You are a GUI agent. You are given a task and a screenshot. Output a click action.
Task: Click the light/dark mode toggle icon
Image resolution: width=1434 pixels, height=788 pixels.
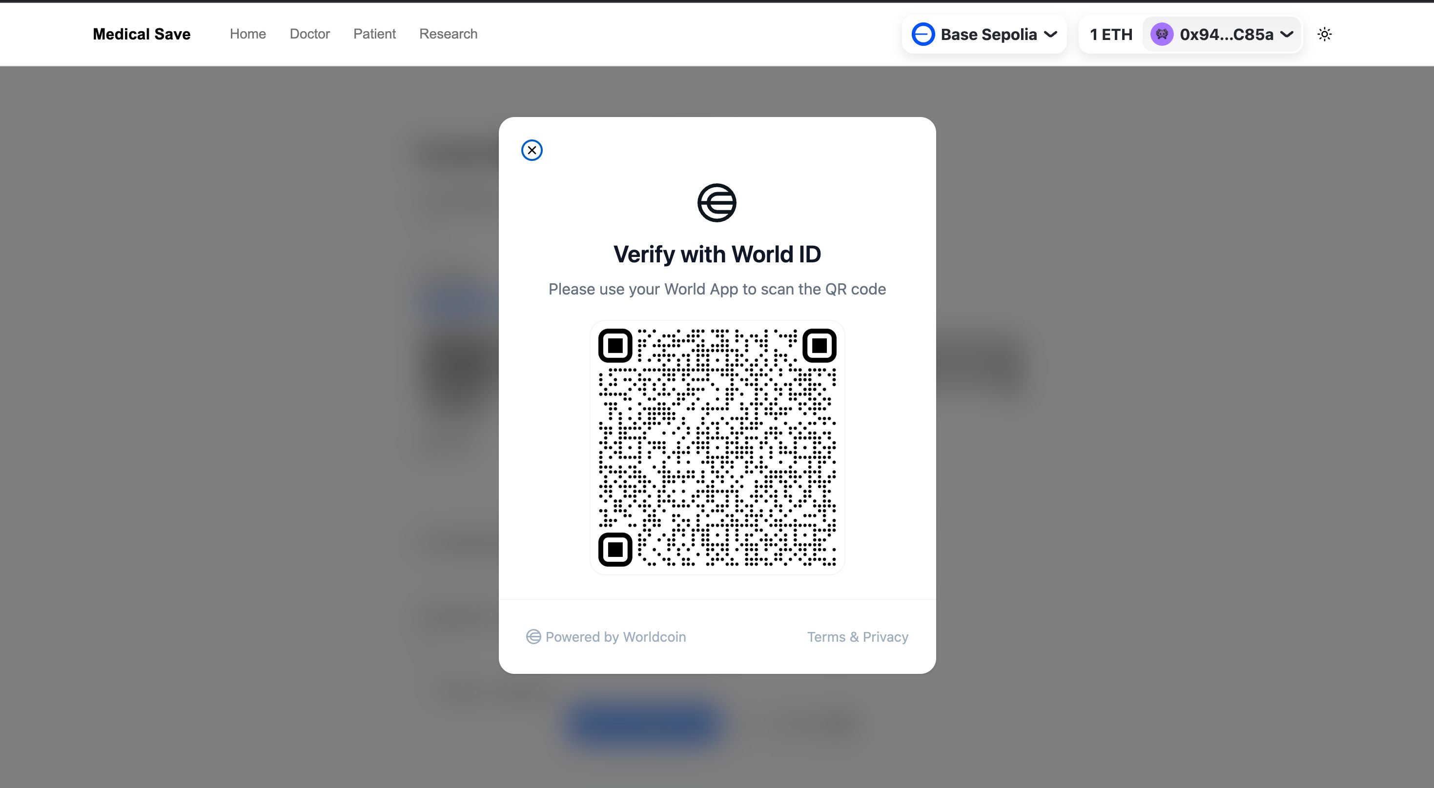tap(1324, 34)
